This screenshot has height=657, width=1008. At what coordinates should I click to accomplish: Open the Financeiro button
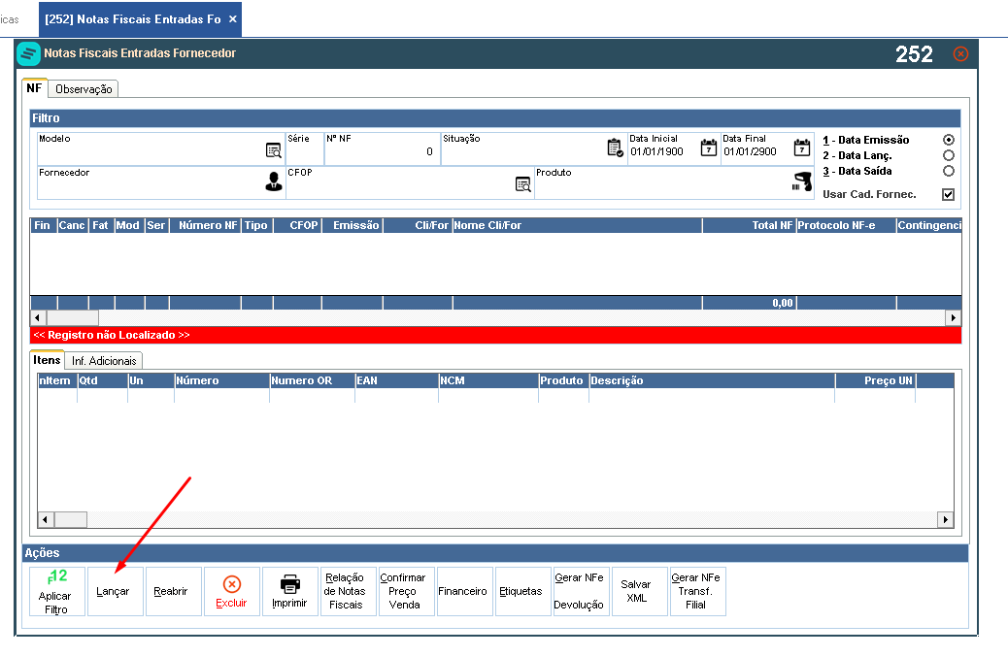(465, 591)
